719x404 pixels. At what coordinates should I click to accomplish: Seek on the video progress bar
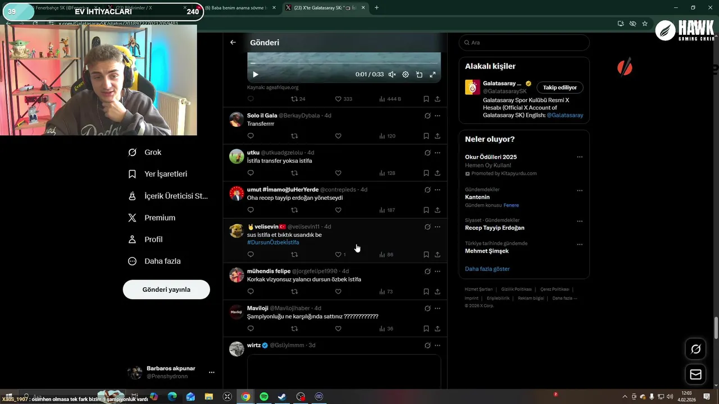pyautogui.click(x=344, y=63)
